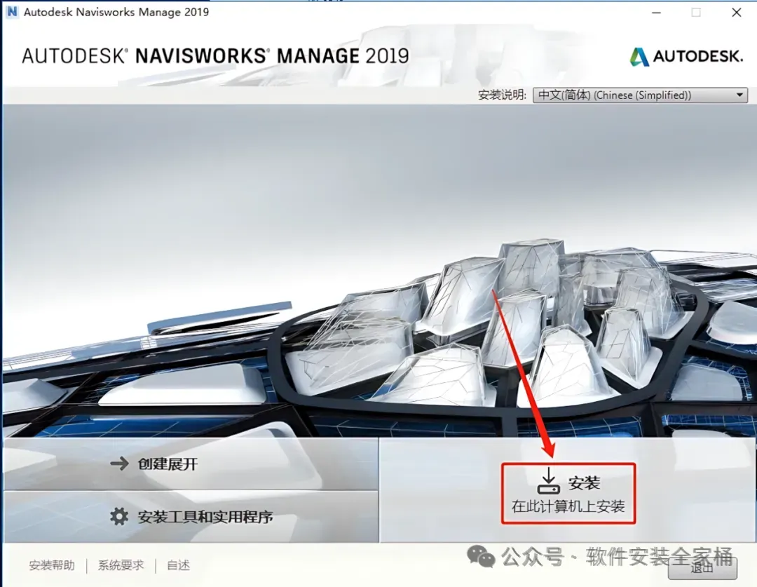Open the 系统要求 link

click(121, 565)
